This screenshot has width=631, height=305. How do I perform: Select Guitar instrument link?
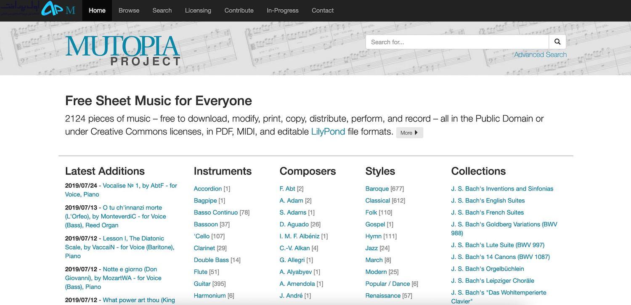pyautogui.click(x=202, y=284)
